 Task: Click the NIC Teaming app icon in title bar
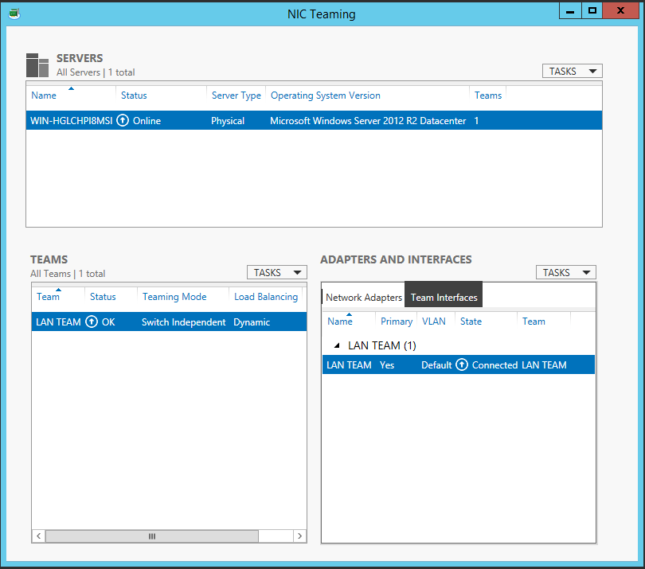click(x=14, y=14)
